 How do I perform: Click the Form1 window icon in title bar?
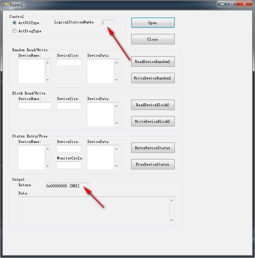tap(5, 5)
